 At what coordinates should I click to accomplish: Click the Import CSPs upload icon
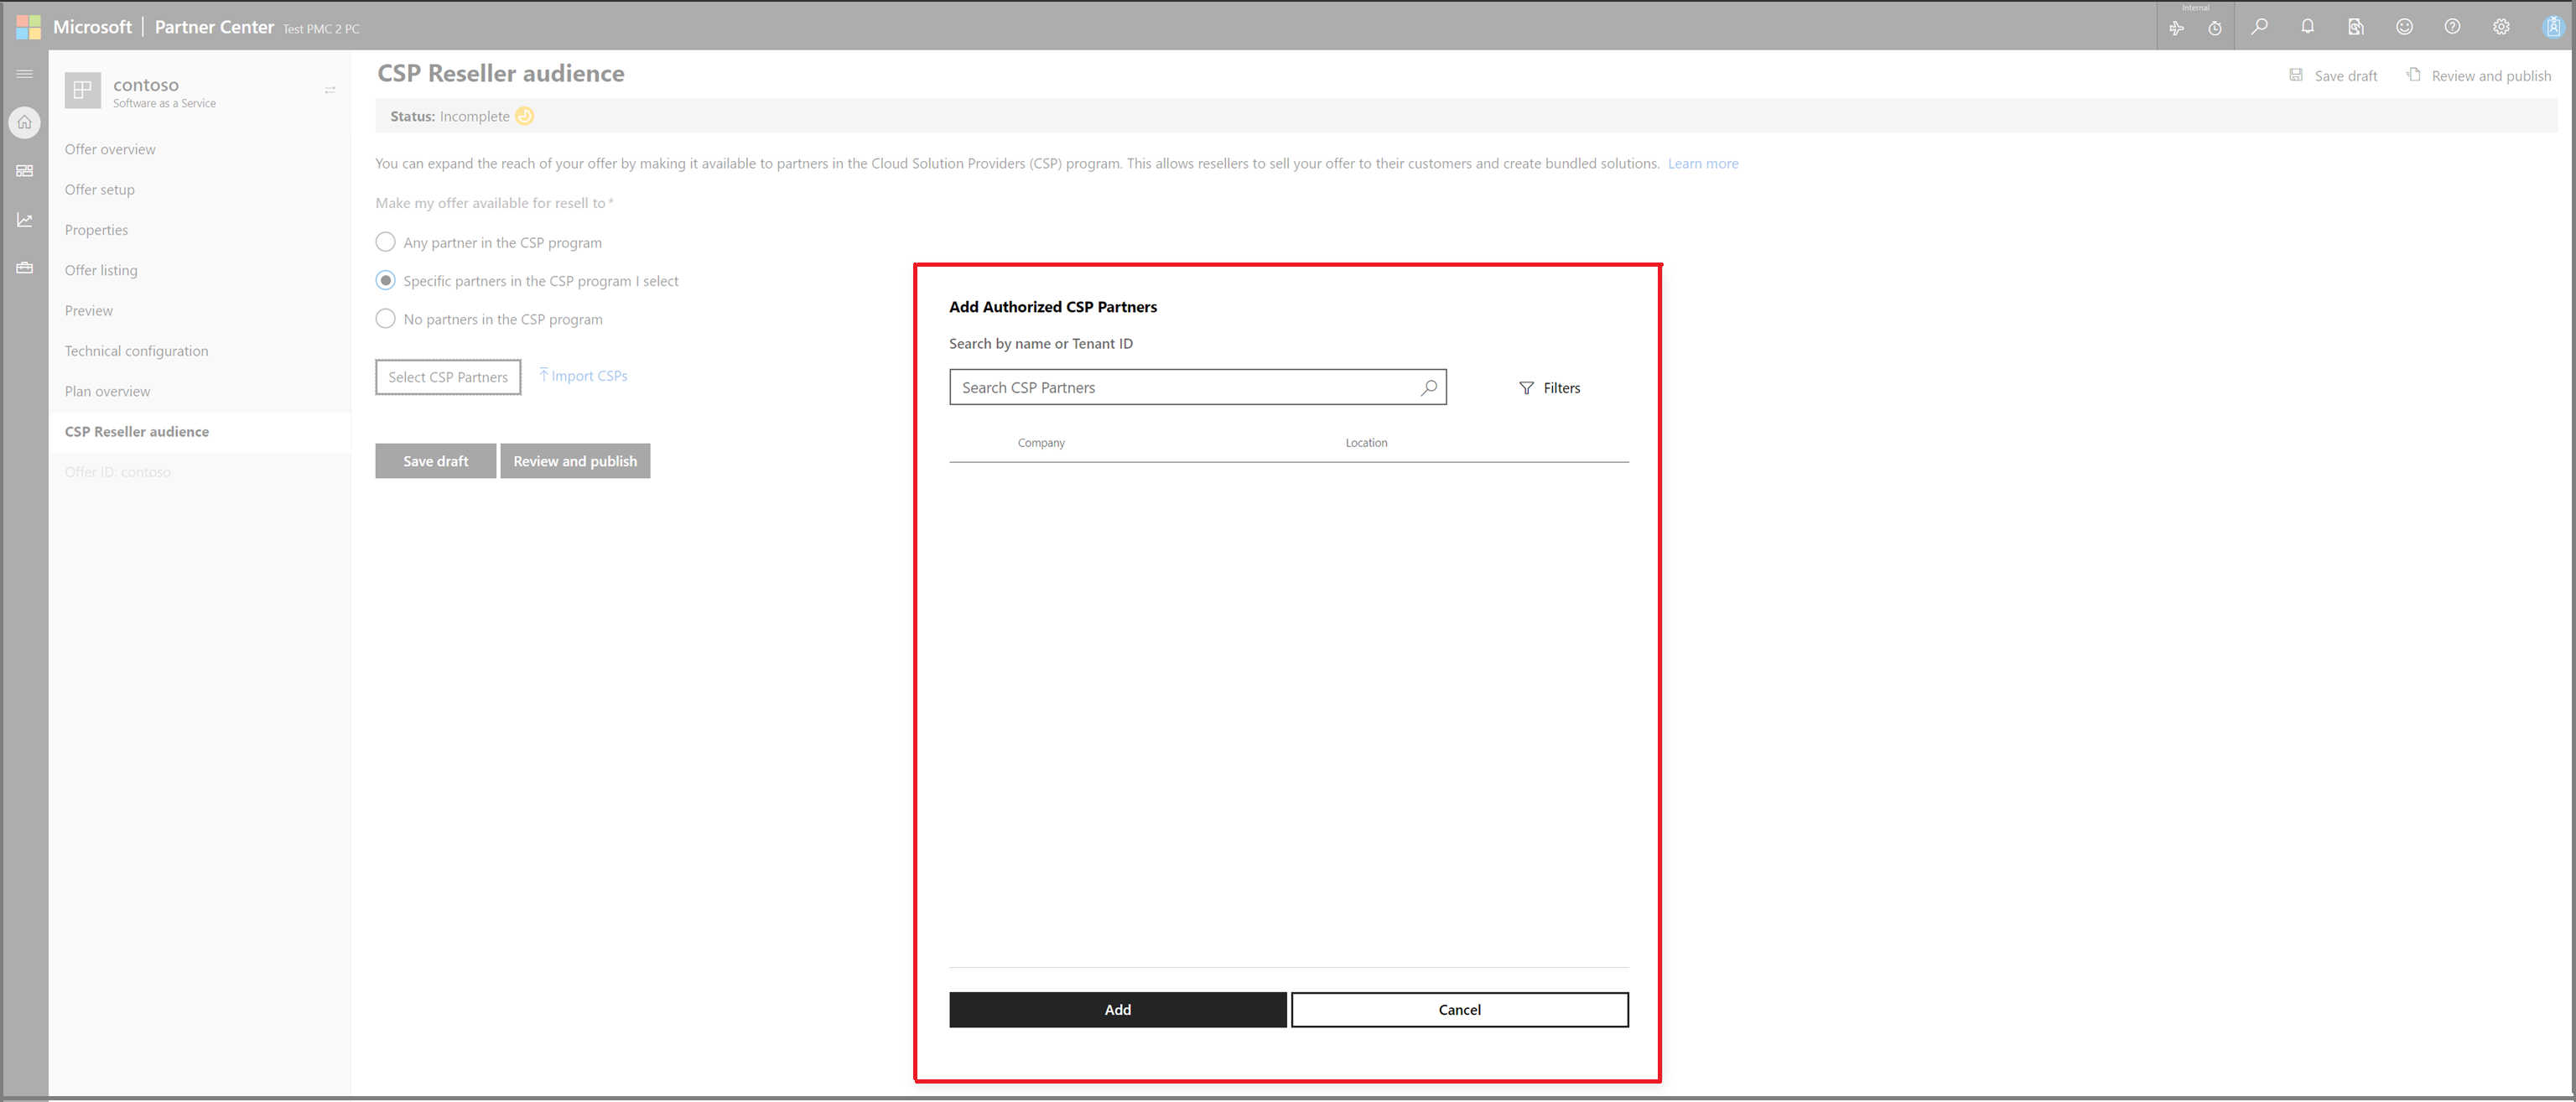[x=543, y=374]
